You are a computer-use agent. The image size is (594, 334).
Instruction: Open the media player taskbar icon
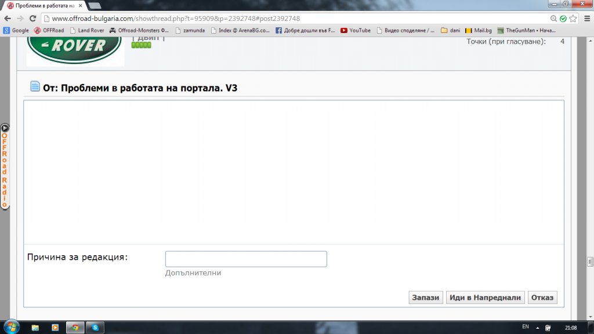pos(55,328)
